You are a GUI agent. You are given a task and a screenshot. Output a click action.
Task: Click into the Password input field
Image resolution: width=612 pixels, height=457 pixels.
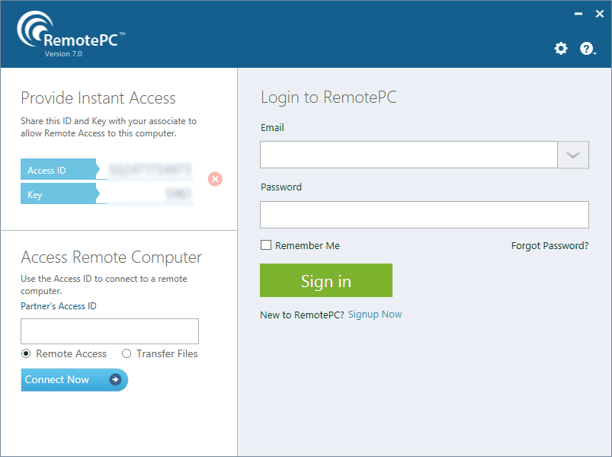tap(425, 215)
